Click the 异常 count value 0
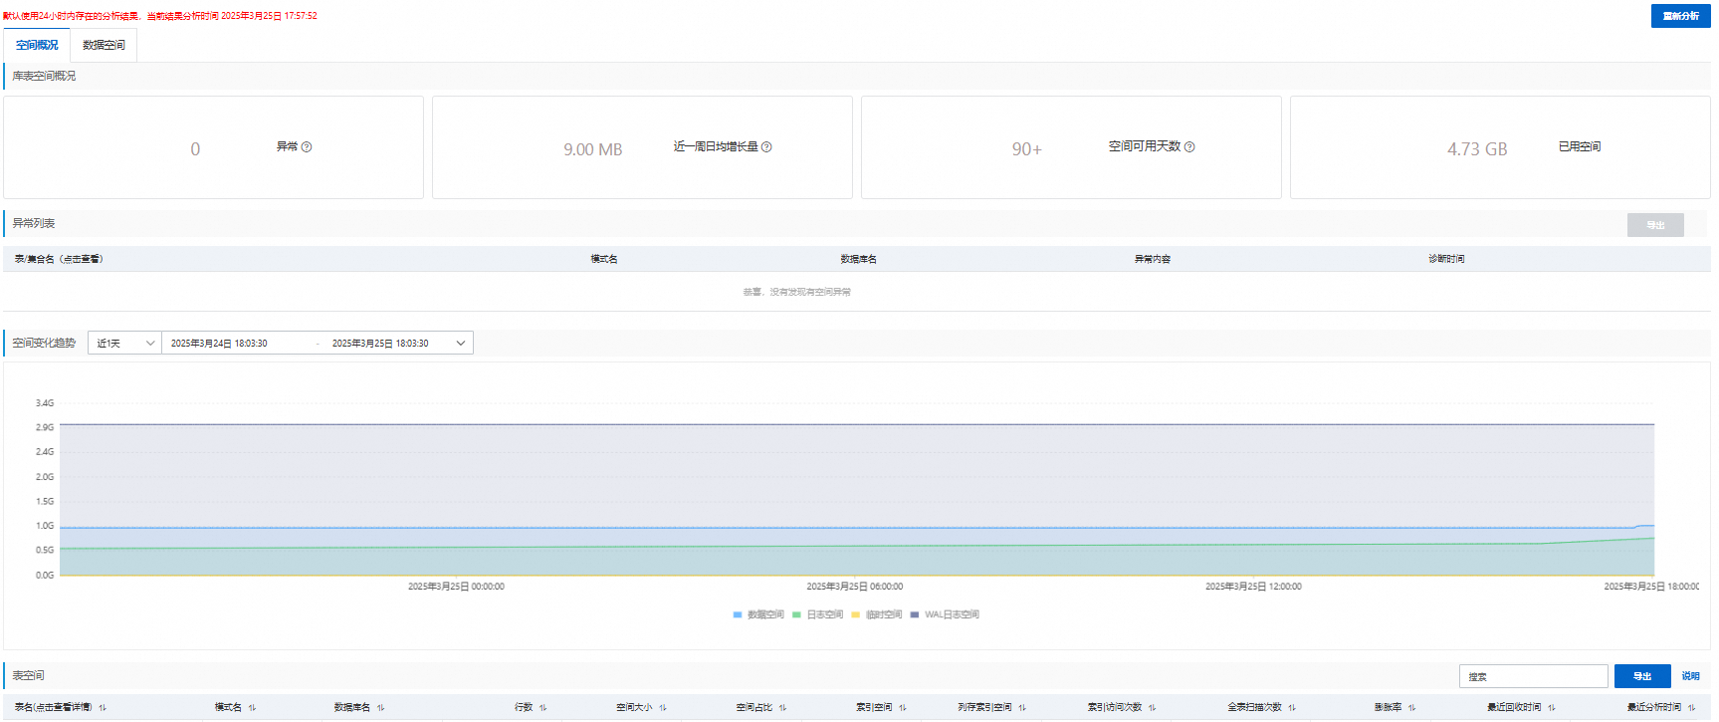 [x=195, y=149]
